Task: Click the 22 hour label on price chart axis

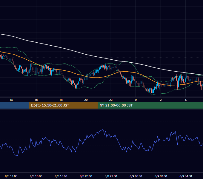Action: [111, 100]
